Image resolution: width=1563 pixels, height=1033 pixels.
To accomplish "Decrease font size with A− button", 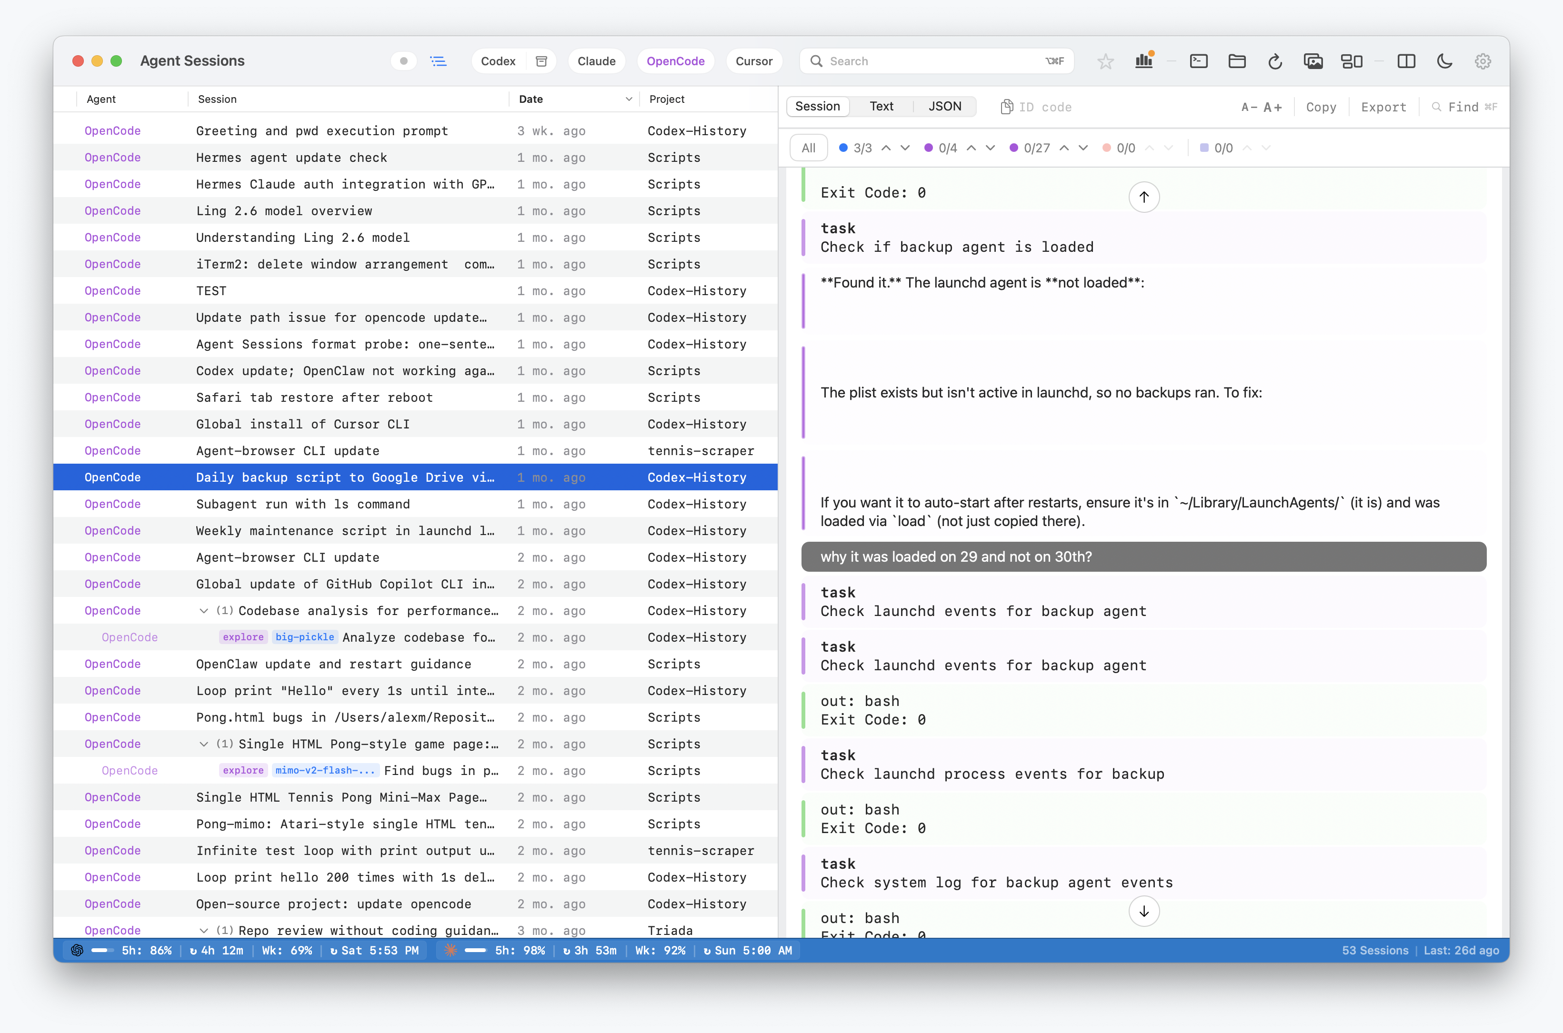I will [x=1249, y=107].
